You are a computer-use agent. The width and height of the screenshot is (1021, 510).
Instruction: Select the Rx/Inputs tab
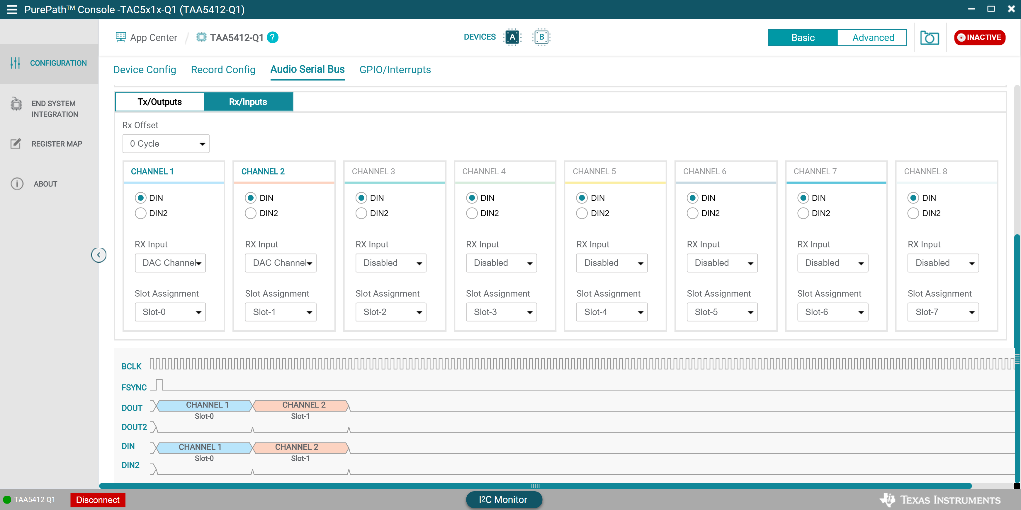[x=249, y=102]
